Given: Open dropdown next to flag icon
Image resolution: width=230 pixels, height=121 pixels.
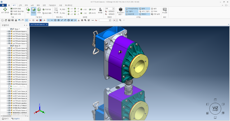Looking at the screenshot, I should [x=117, y=20].
